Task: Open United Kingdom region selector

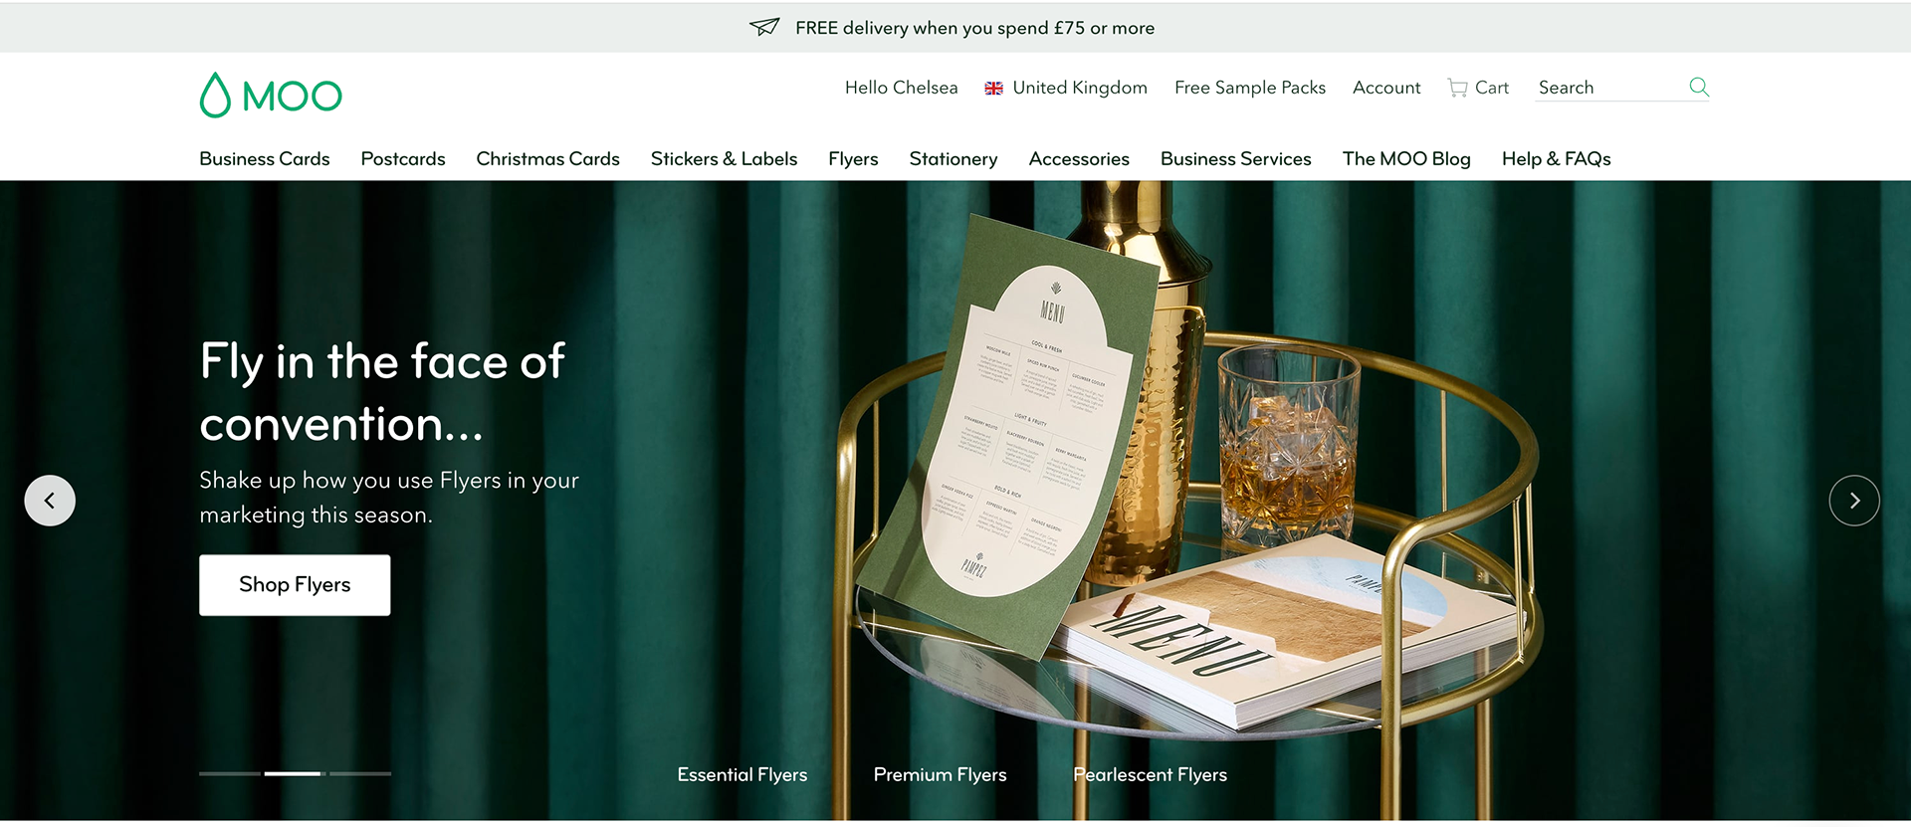Action: click(1066, 88)
